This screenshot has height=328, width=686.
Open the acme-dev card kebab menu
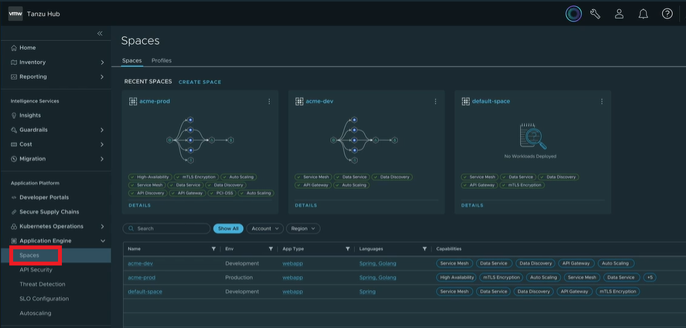pyautogui.click(x=435, y=101)
